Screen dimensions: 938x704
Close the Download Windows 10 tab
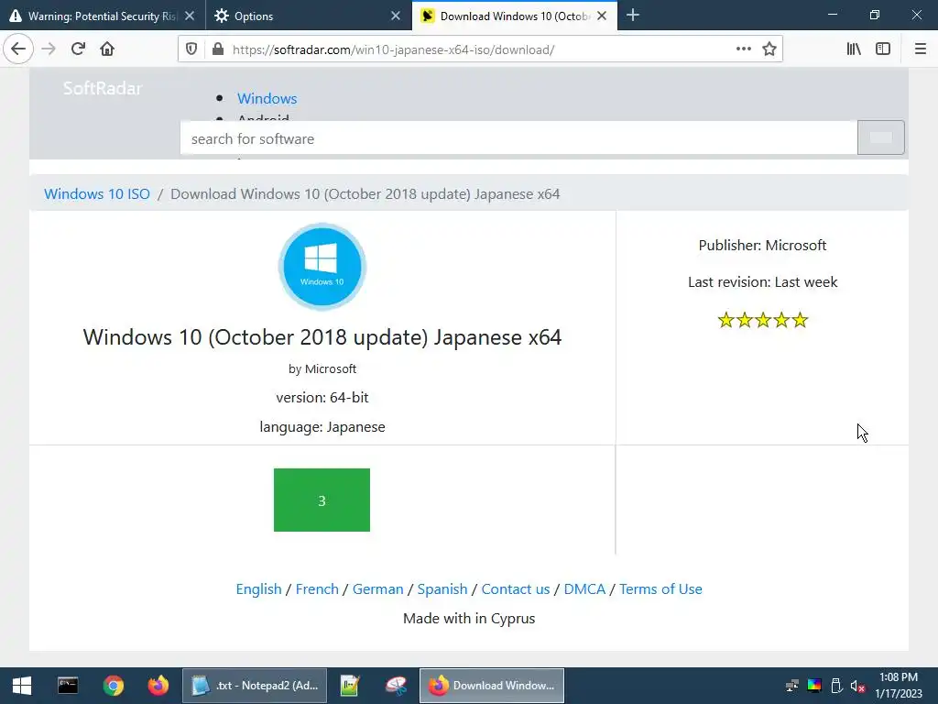coord(602,16)
